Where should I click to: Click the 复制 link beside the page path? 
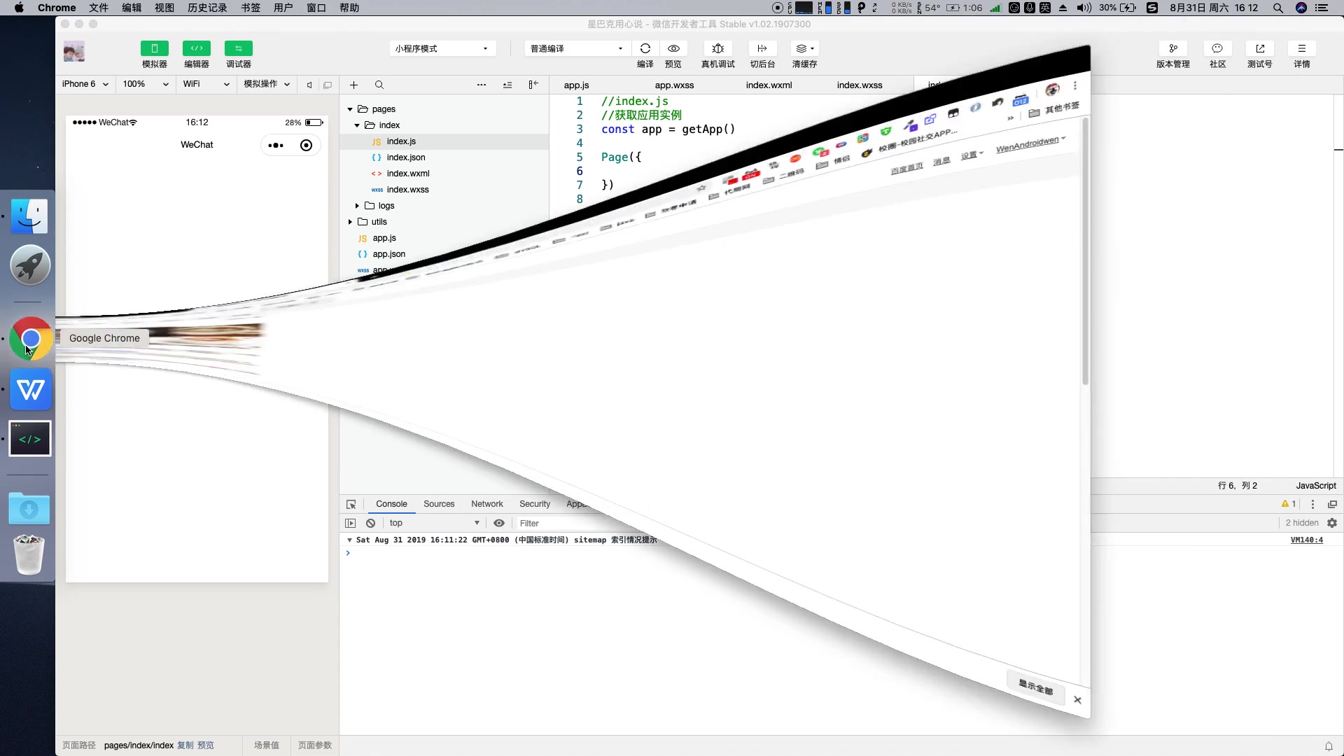click(185, 745)
